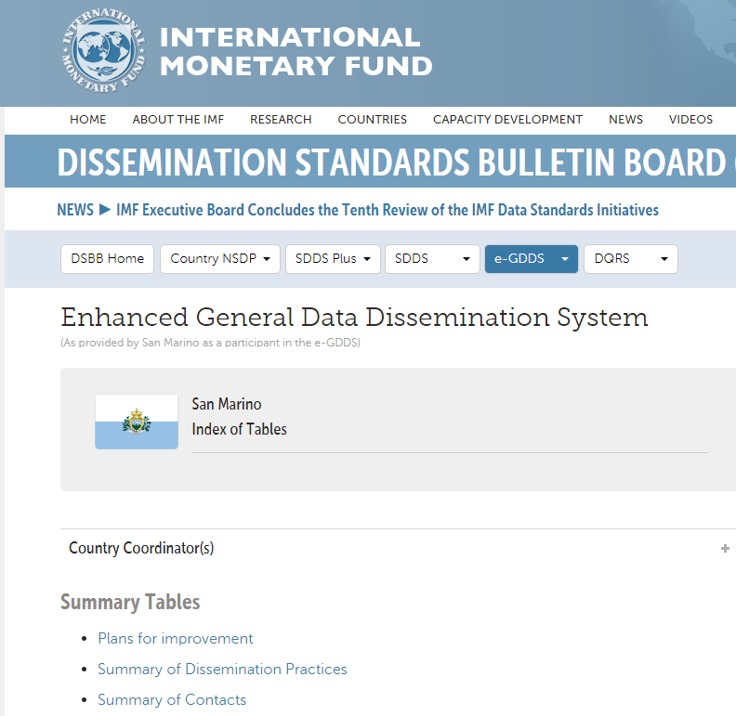Click the Country Coordinator(s) heading
736x716 pixels.
141,548
